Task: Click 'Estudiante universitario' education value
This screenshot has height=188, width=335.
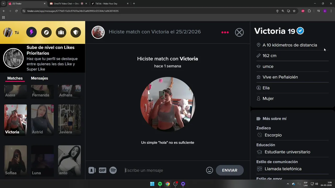Action: point(287,152)
